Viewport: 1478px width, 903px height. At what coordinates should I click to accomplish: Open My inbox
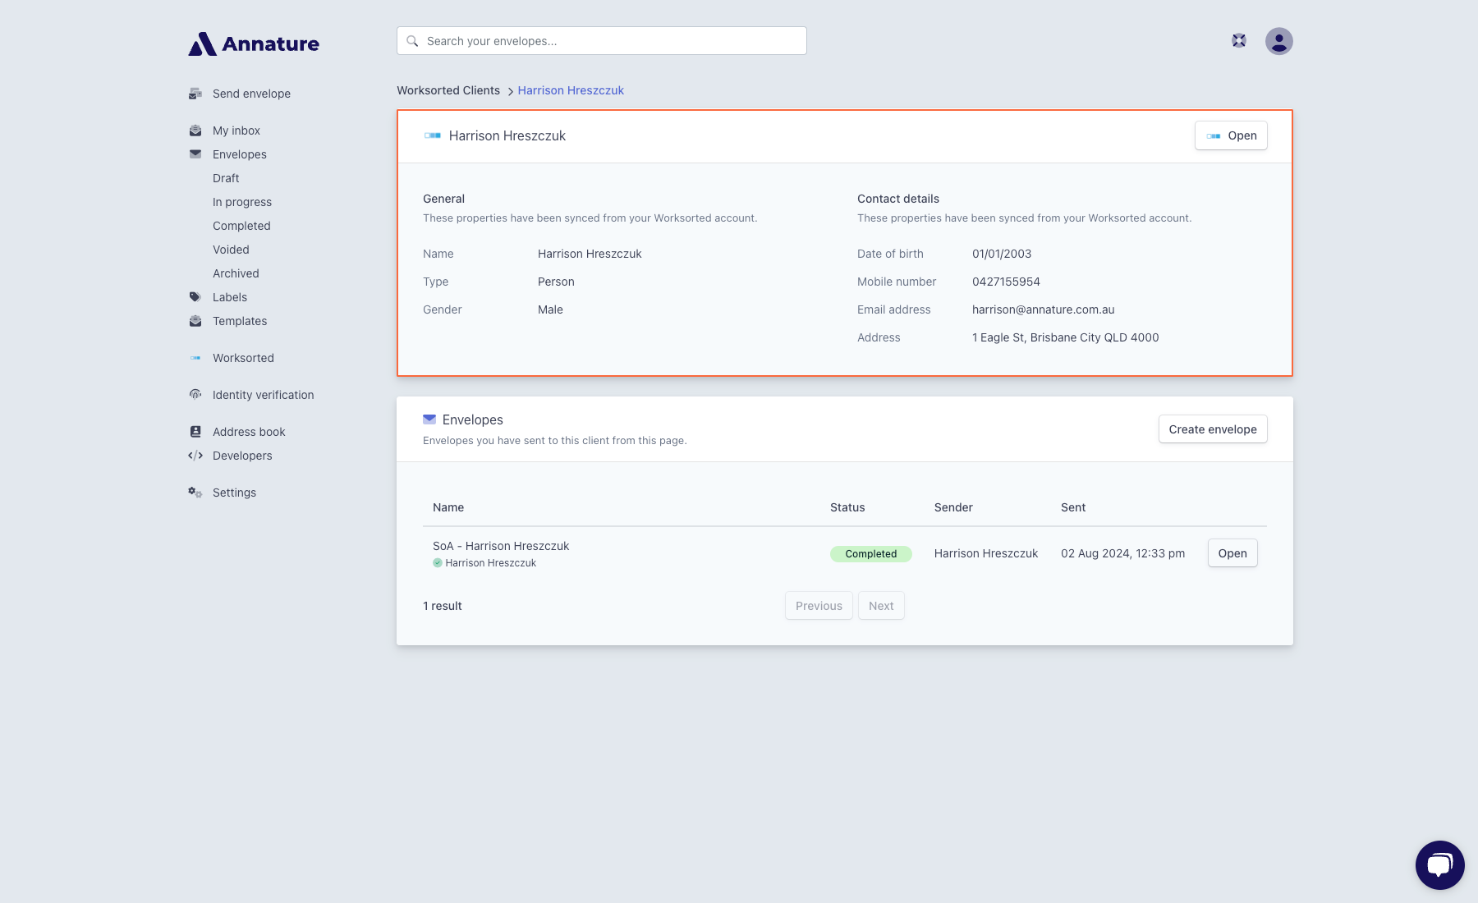[x=236, y=131]
